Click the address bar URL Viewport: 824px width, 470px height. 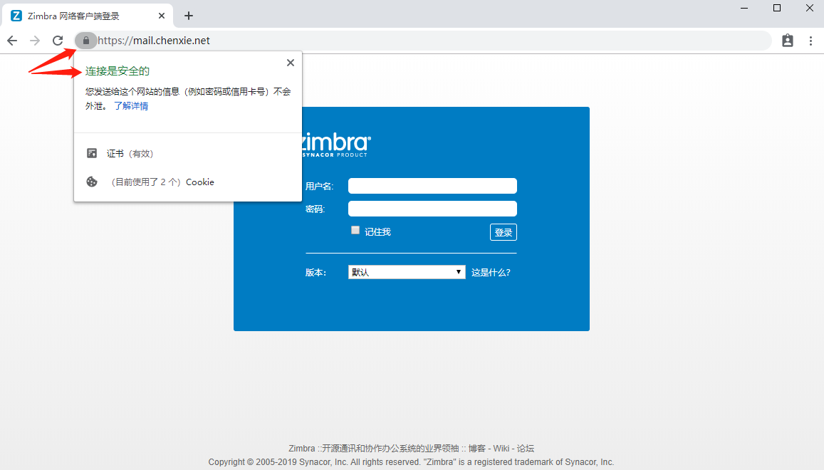click(154, 41)
